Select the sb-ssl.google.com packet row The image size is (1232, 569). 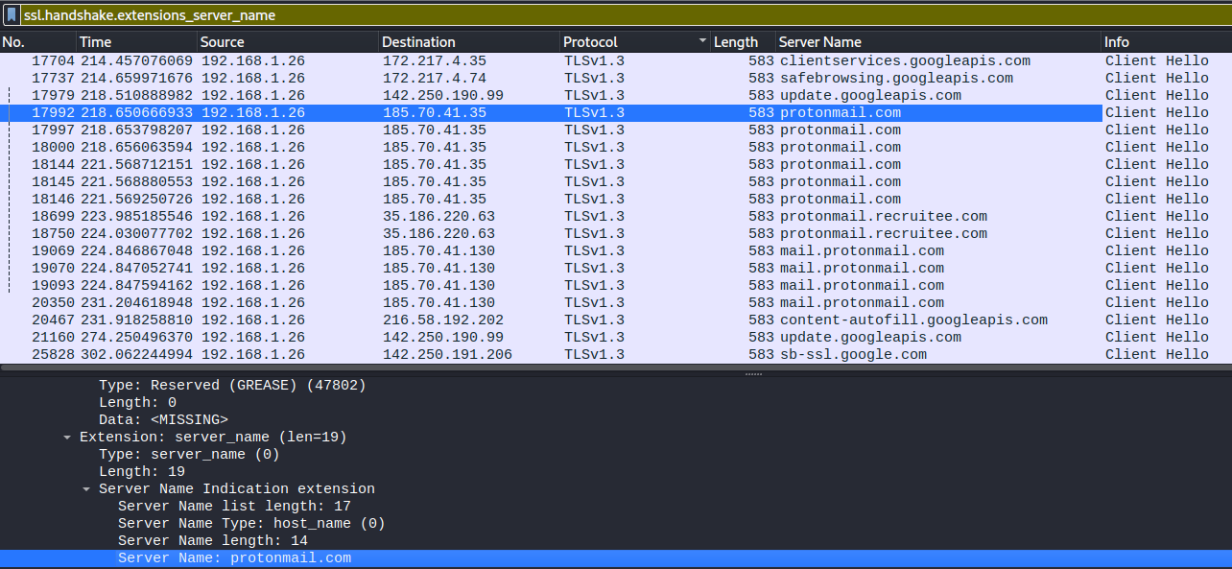coord(616,354)
